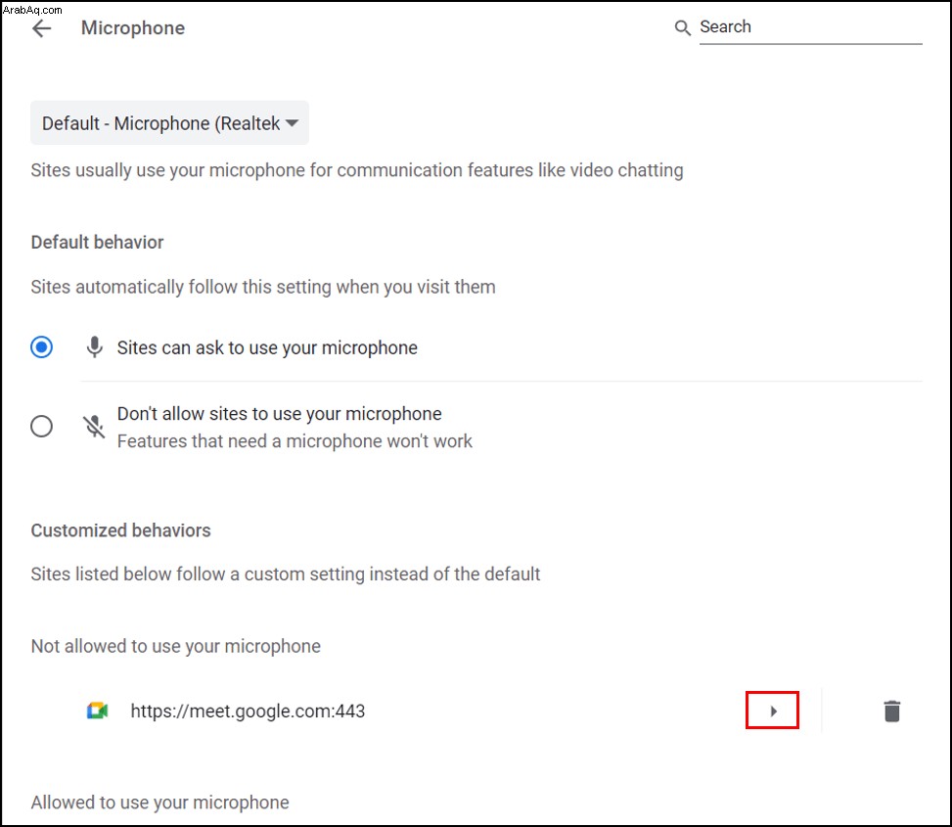This screenshot has width=952, height=827.
Task: Click the 'Customized behaviors' heading
Action: click(x=120, y=530)
